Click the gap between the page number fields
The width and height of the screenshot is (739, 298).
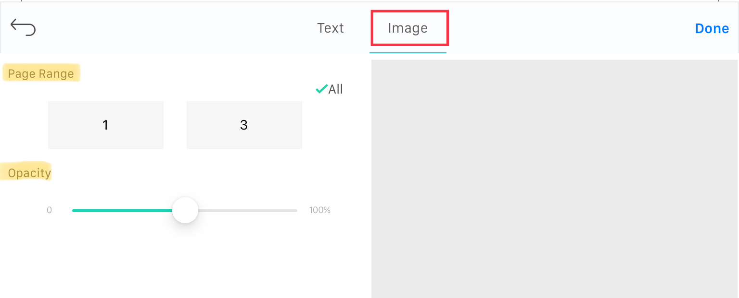[x=175, y=125]
